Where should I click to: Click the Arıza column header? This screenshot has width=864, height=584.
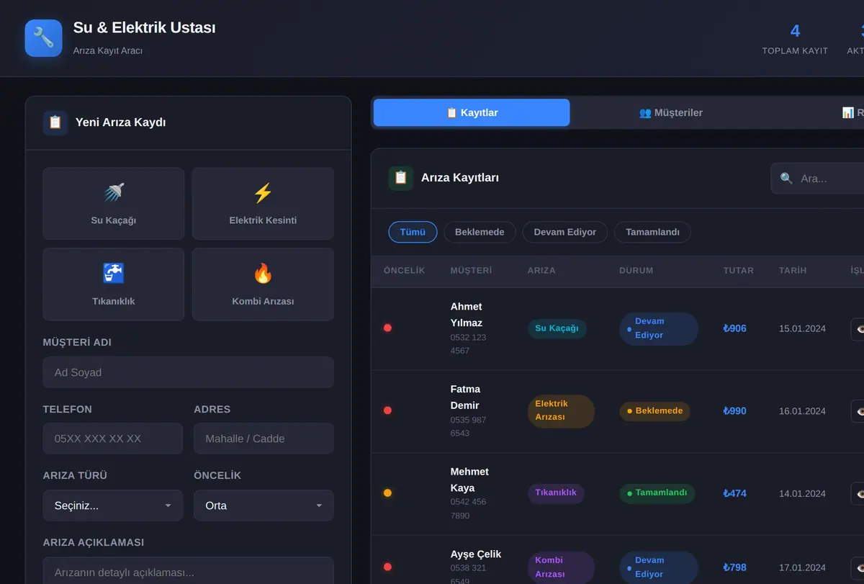click(x=541, y=271)
